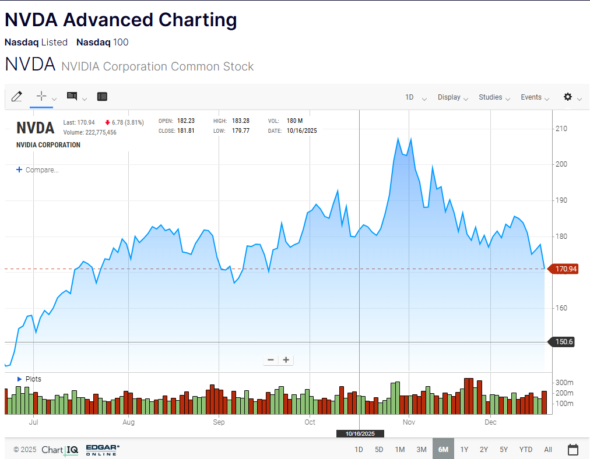Image resolution: width=590 pixels, height=459 pixels.
Task: Click the annotation info comment icon
Action: point(72,97)
